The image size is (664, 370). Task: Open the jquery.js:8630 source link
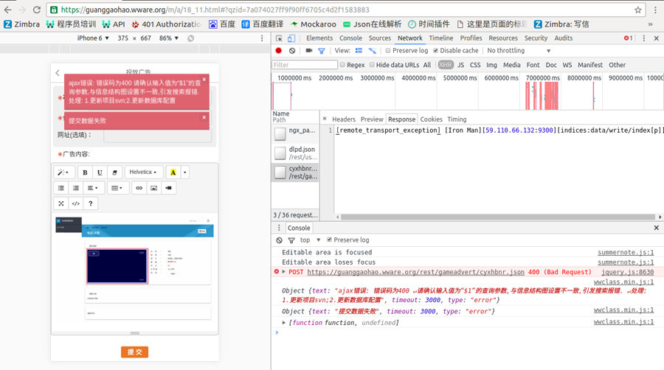tap(627, 272)
